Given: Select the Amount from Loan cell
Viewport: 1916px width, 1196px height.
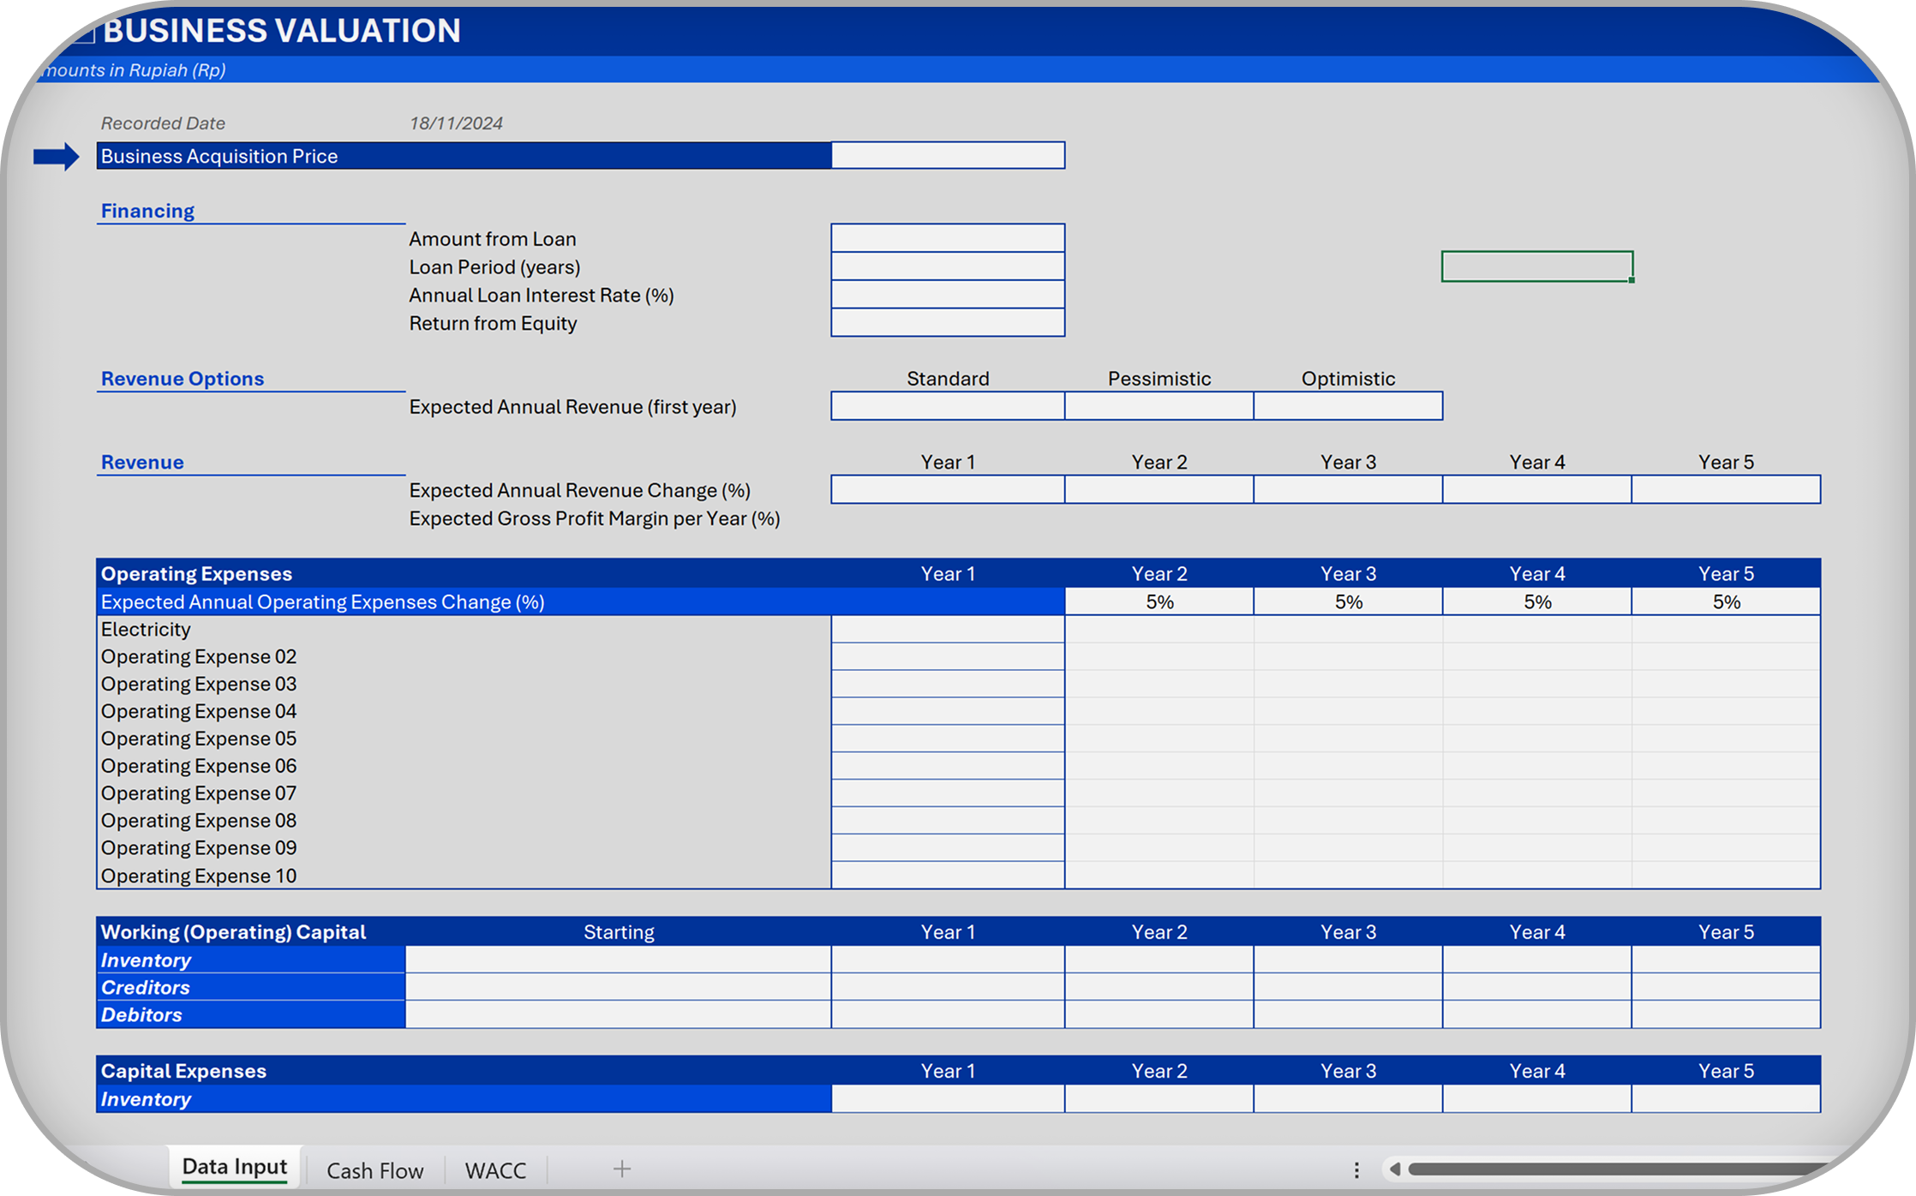Looking at the screenshot, I should tap(948, 238).
